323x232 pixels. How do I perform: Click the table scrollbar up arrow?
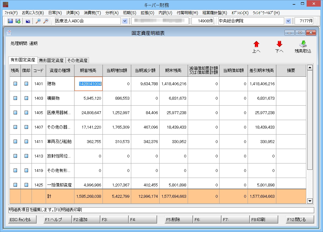coord(310,68)
